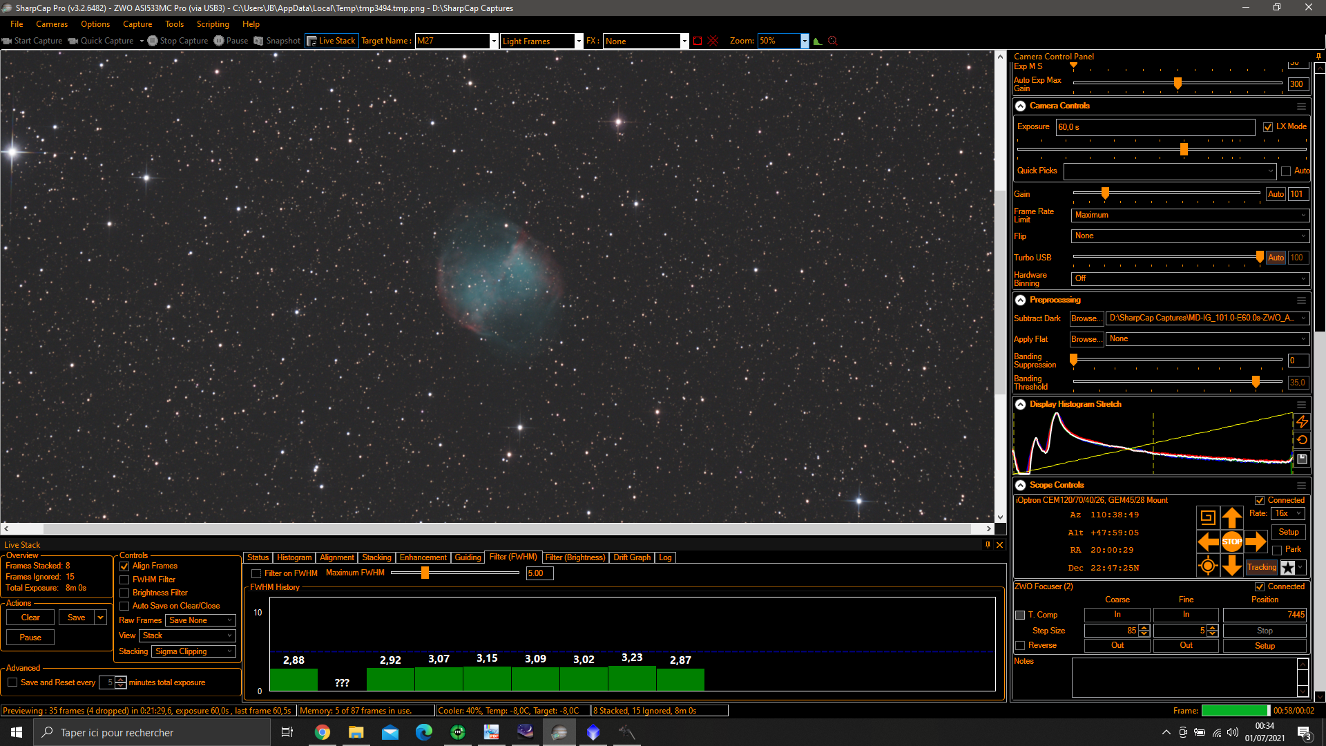Click the auto-stretch lightning bolt icon
Viewport: 1326px width, 746px height.
pyautogui.click(x=1302, y=421)
